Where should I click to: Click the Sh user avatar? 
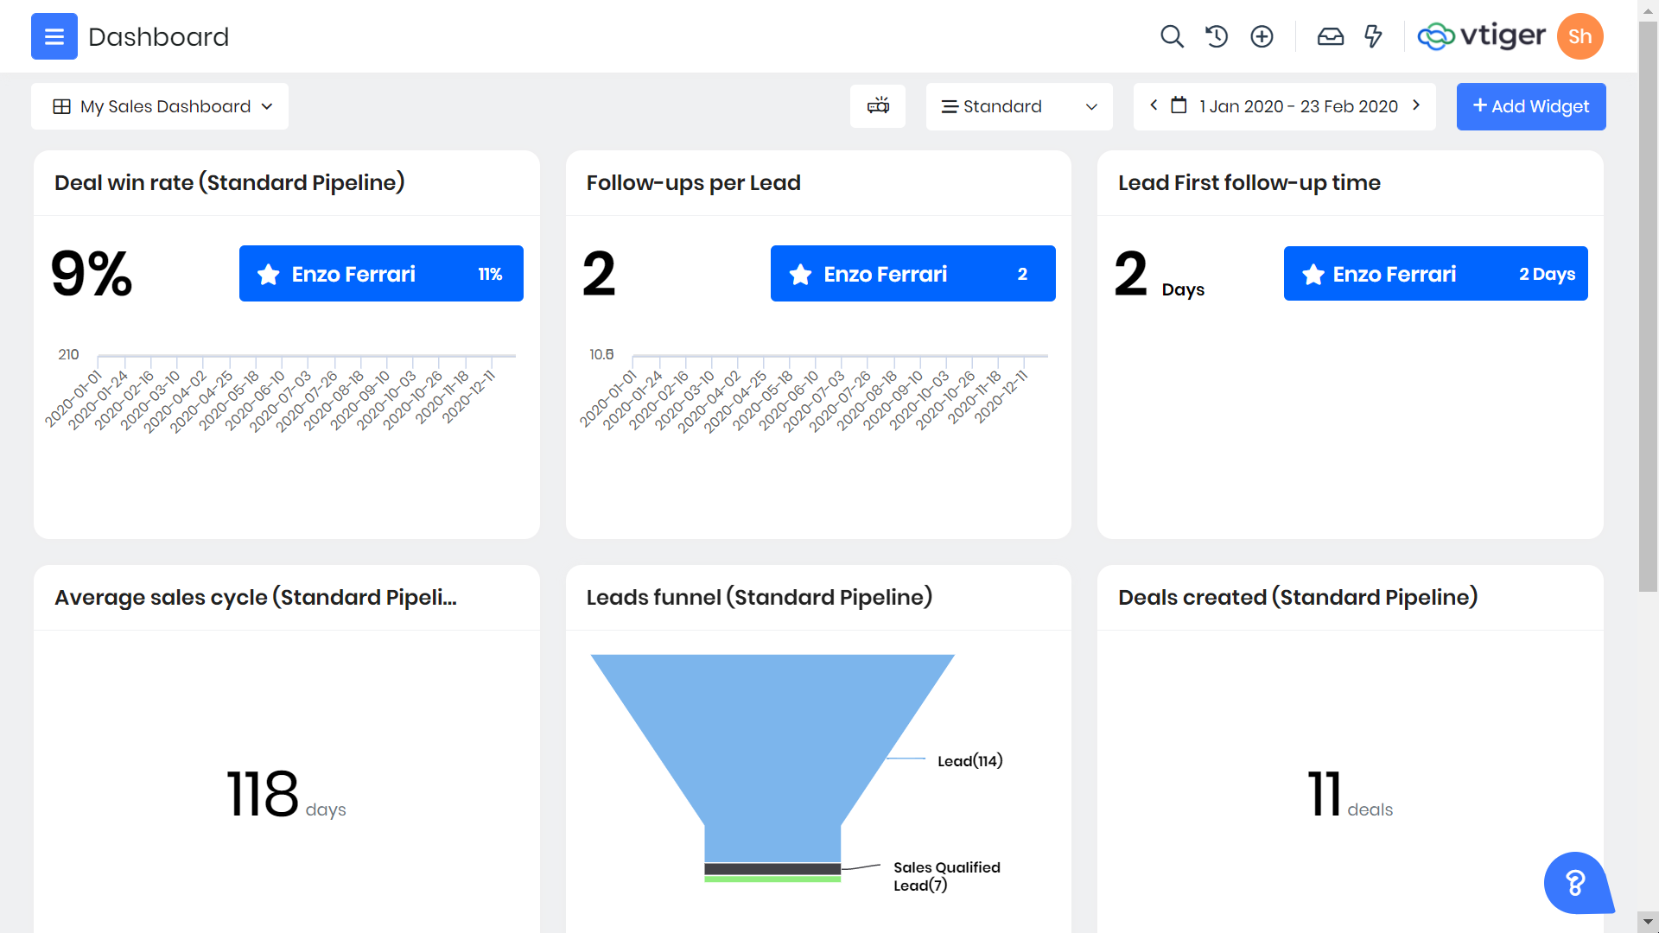pyautogui.click(x=1580, y=36)
